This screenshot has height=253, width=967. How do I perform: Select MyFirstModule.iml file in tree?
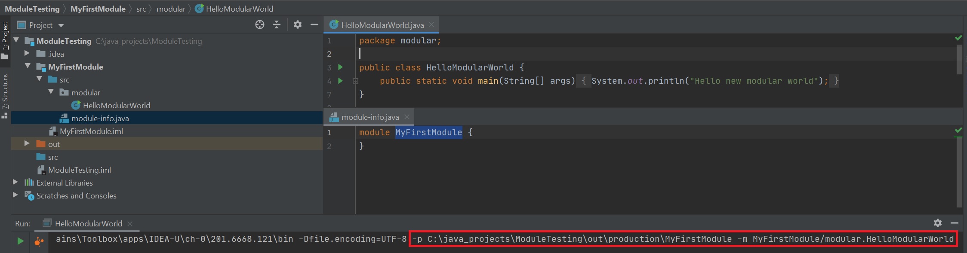[91, 131]
